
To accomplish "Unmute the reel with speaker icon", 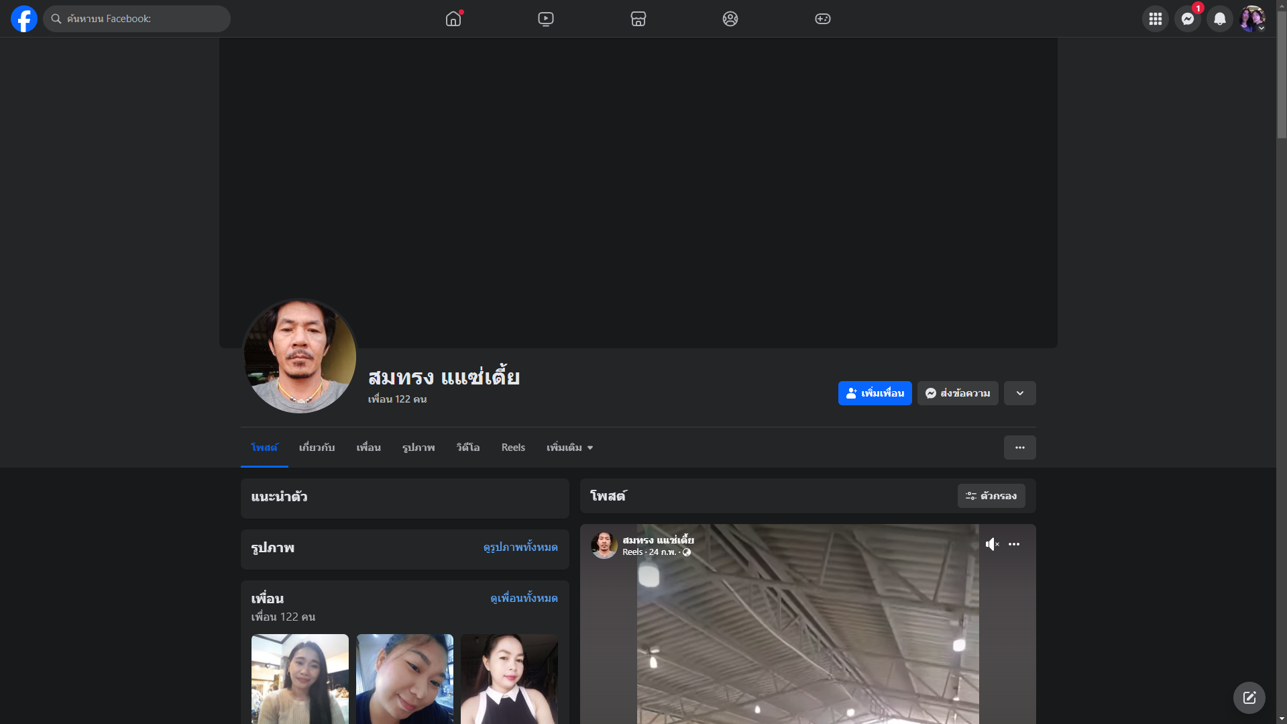I will [992, 544].
